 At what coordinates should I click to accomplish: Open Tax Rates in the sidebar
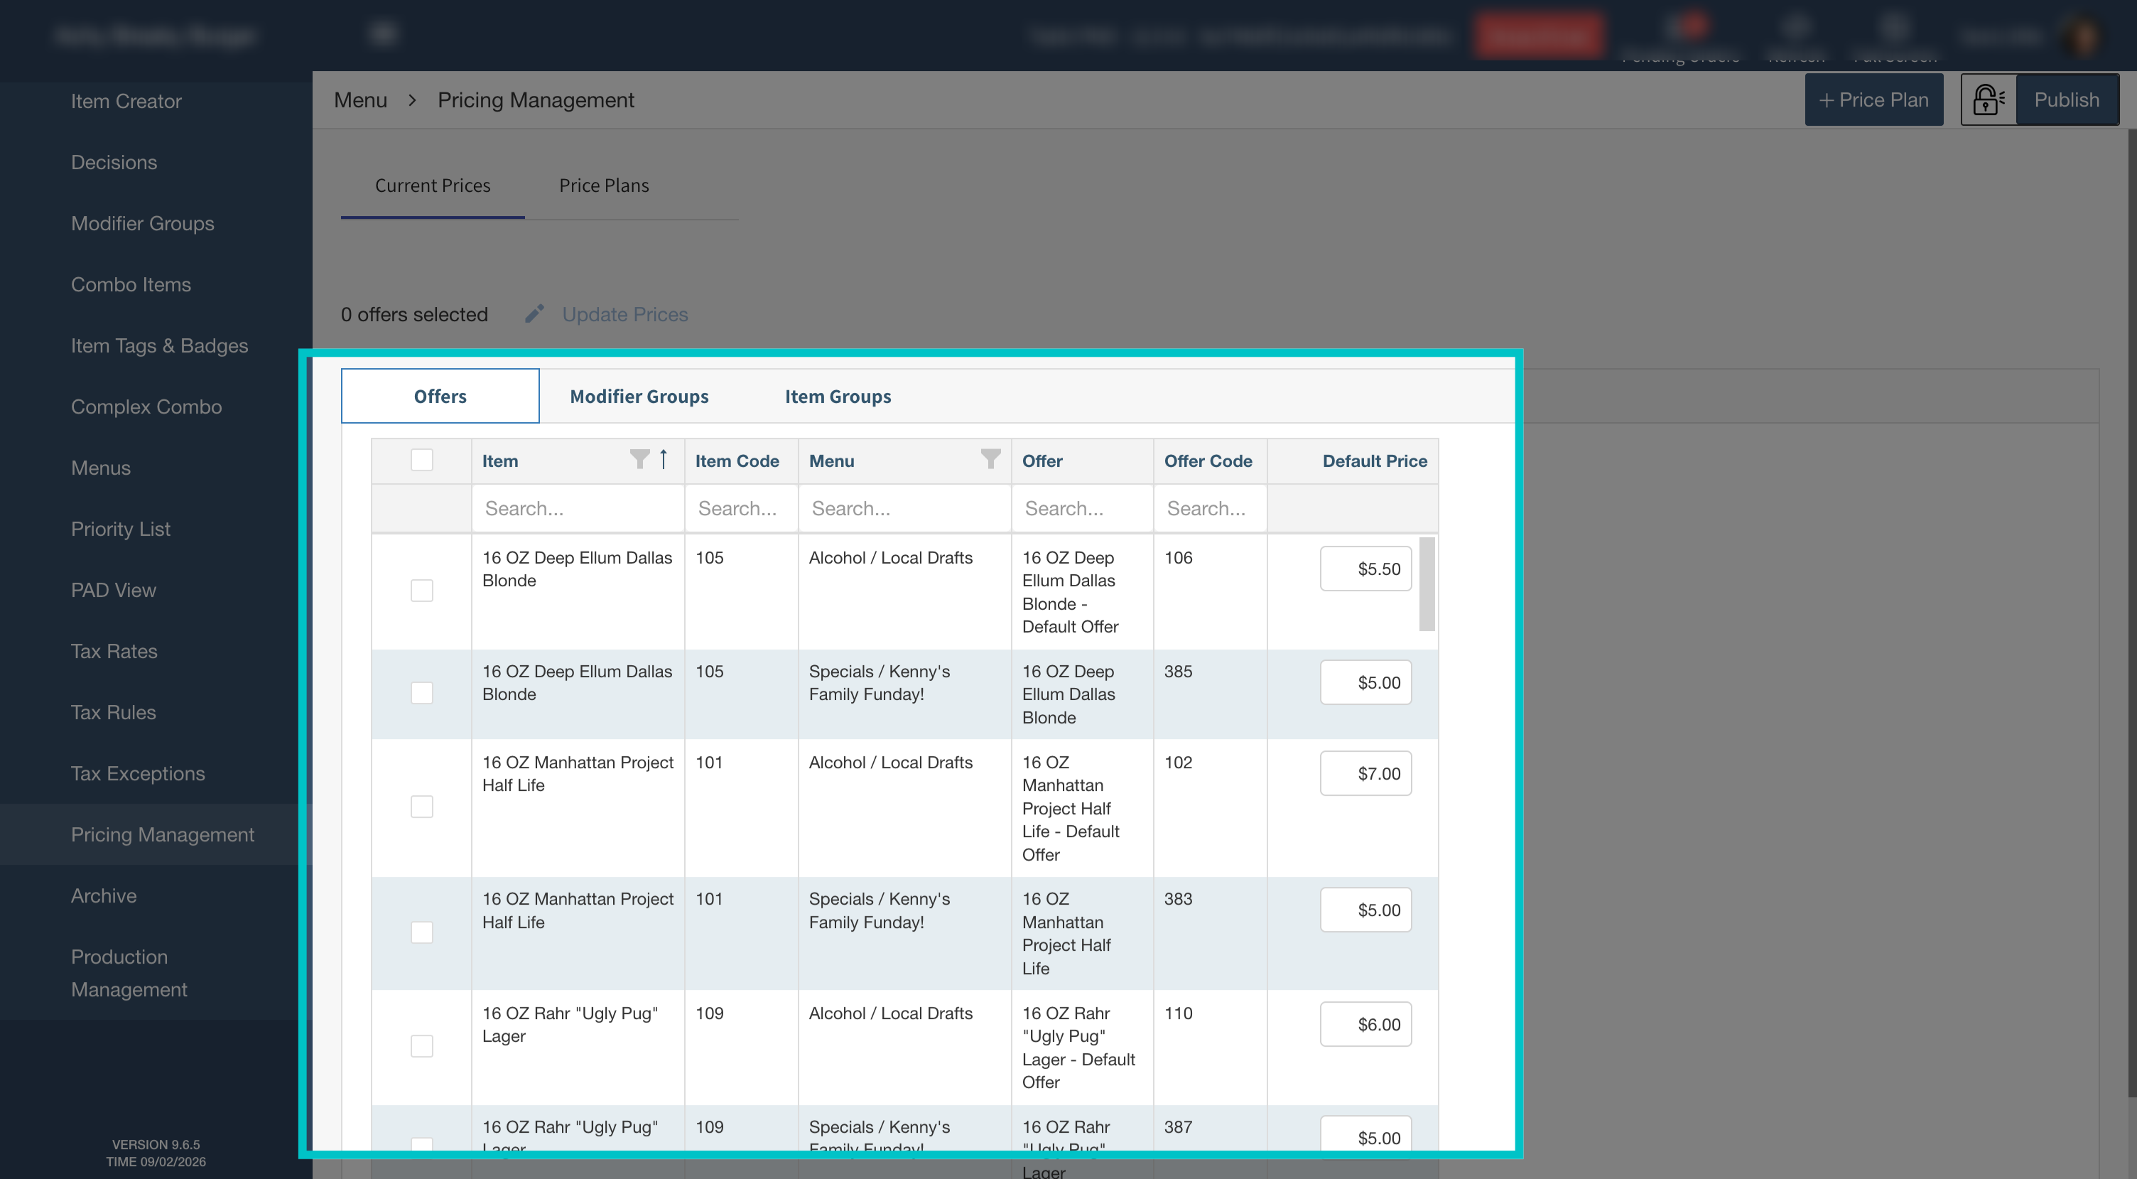point(114,651)
